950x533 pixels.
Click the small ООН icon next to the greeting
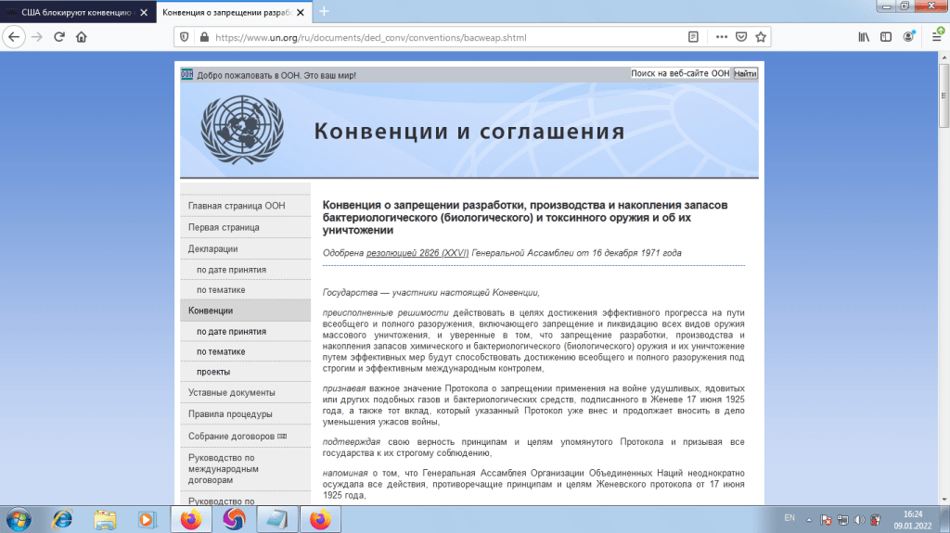point(186,74)
